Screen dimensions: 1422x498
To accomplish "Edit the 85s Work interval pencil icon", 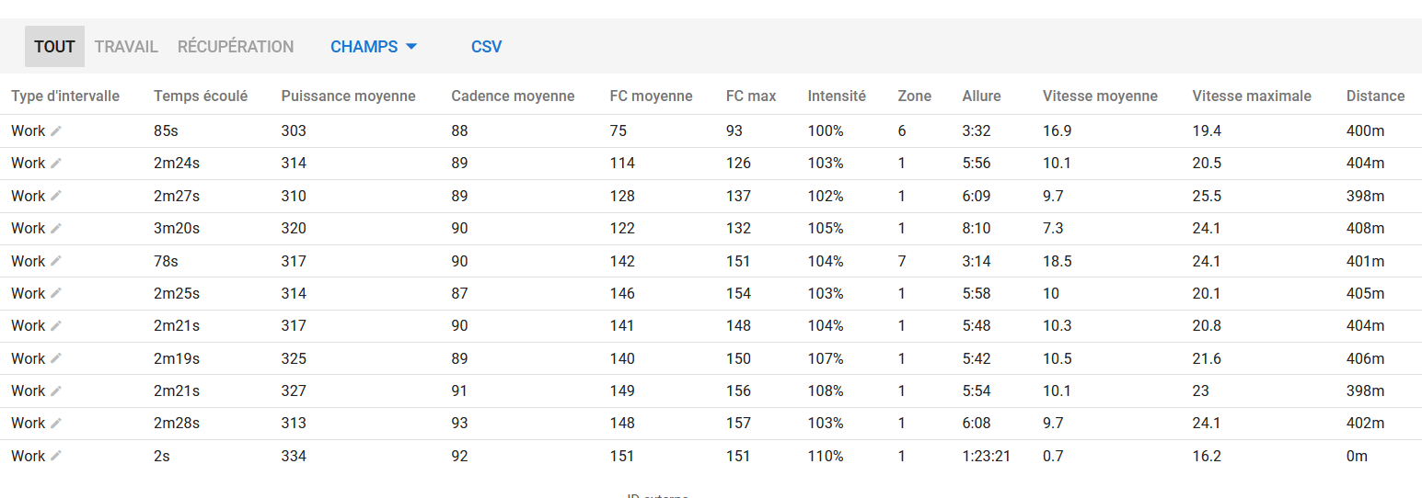I will 56,131.
